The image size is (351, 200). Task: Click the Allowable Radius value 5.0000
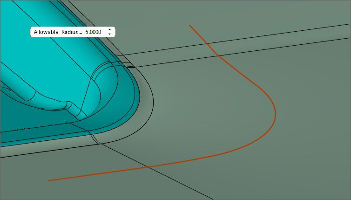[93, 32]
